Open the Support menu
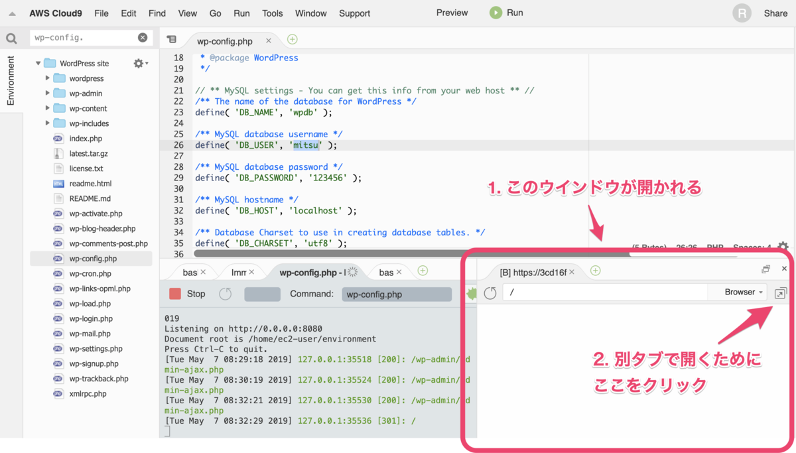The height and width of the screenshot is (453, 796). pos(355,13)
